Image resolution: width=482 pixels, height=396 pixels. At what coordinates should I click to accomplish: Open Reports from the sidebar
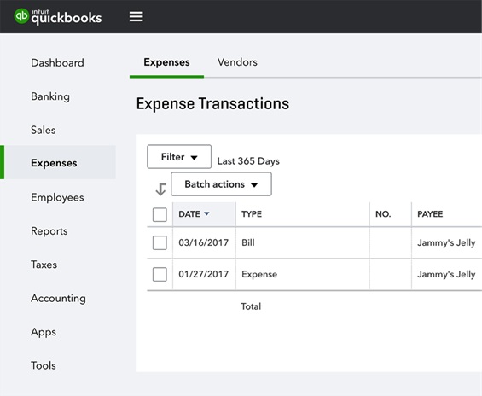pos(49,231)
